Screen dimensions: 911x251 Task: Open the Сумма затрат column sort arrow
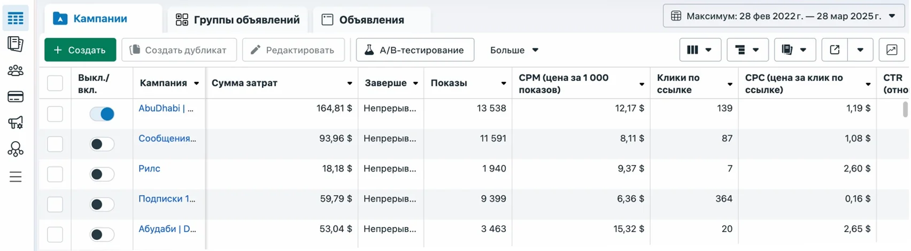(x=350, y=84)
